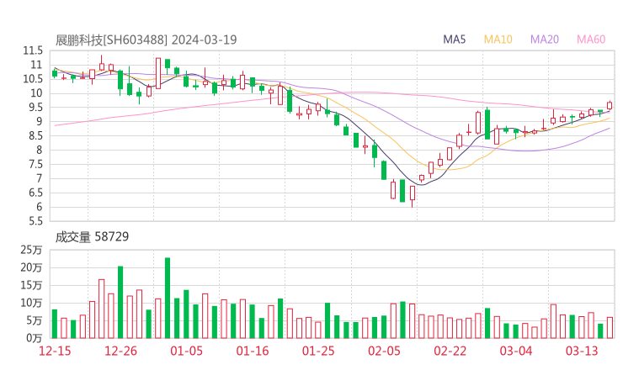Click the chart title 展鹏科技[SH603488] 2024-03-19
Viewport: 623px width, 370px height.
pos(146,40)
